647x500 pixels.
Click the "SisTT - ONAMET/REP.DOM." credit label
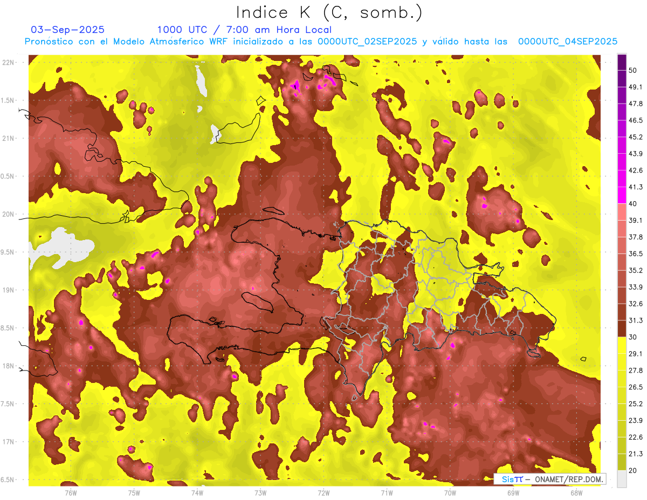[550, 479]
